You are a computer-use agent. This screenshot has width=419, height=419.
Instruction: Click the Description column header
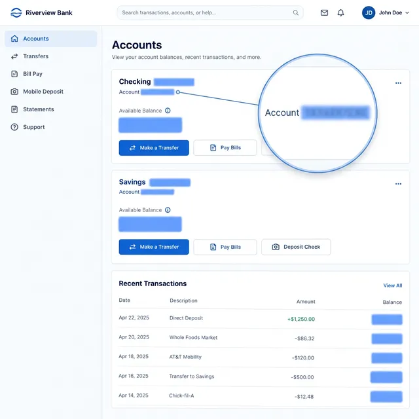click(183, 301)
